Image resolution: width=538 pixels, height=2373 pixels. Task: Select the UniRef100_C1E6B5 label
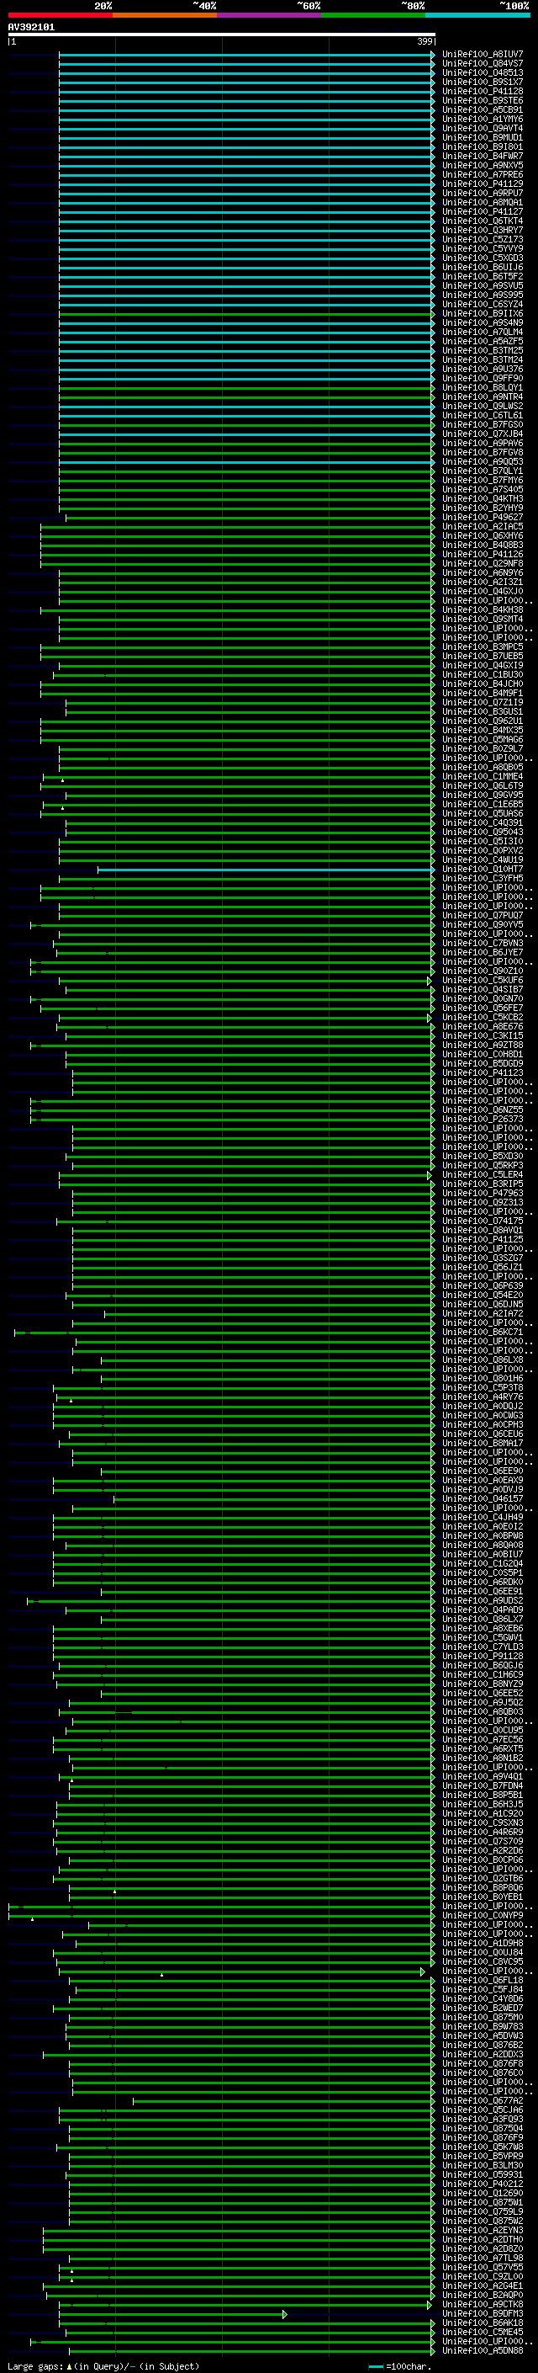483,804
